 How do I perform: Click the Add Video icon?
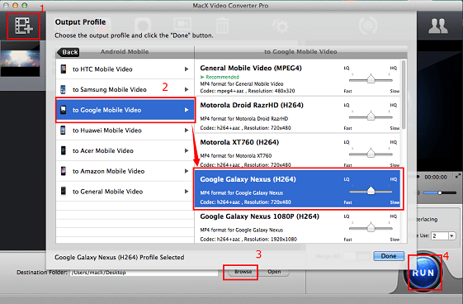24,26
